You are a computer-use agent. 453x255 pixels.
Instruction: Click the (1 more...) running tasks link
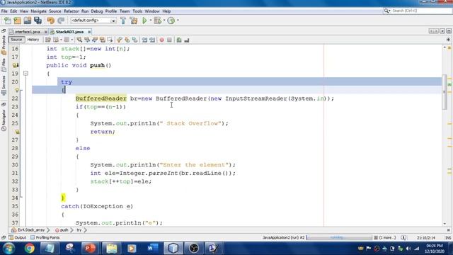click(387, 238)
